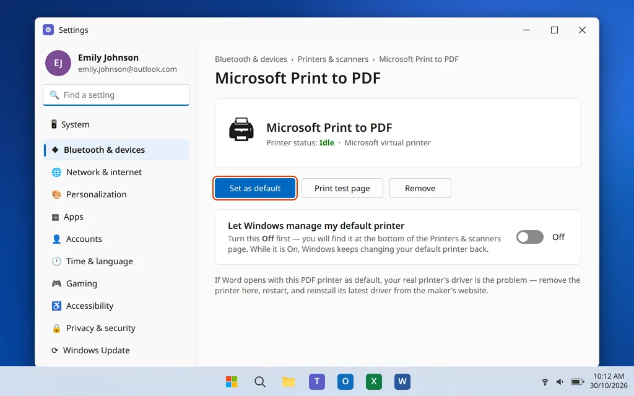Click the Personalization palette icon

[x=56, y=194]
